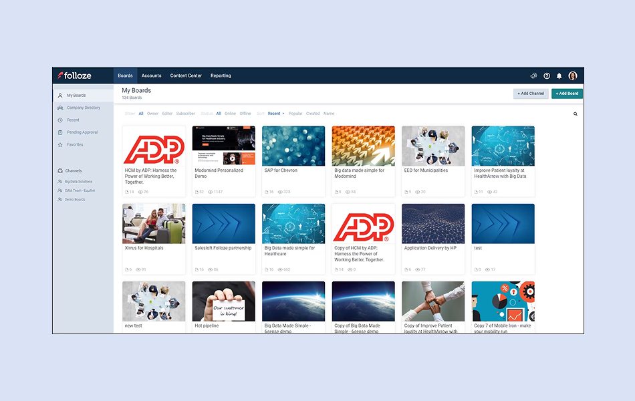
Task: Open the Demo Boards channel
Action: tap(75, 199)
